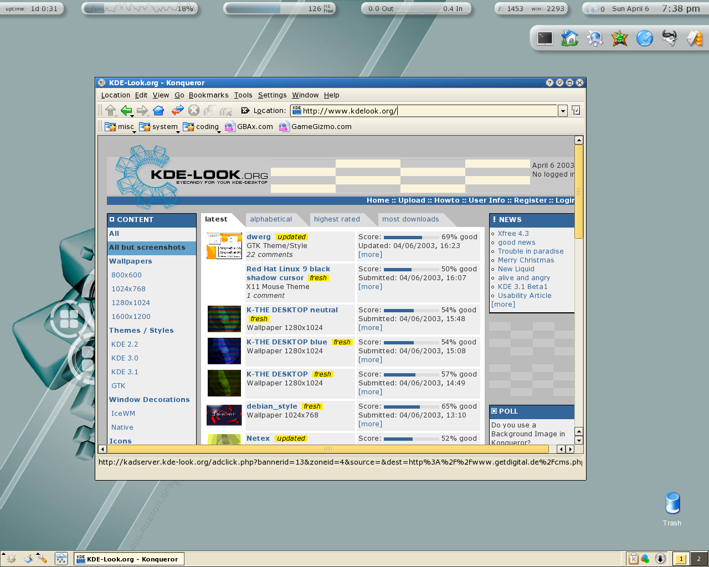This screenshot has width=709, height=567.
Task: Select the latest tab
Action: (x=216, y=219)
